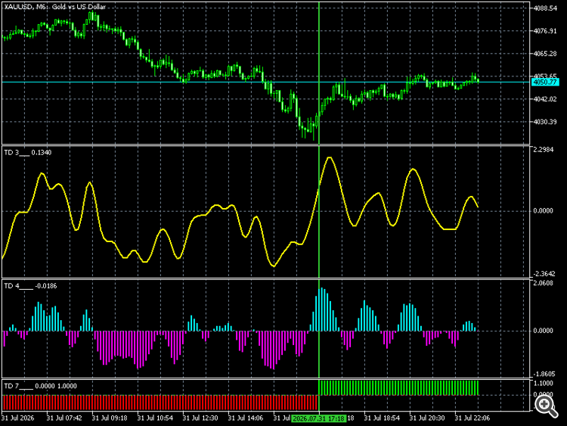Select the 31 Jul 20:30 time axis label
Screen dimensions: 567x426
tap(427, 418)
